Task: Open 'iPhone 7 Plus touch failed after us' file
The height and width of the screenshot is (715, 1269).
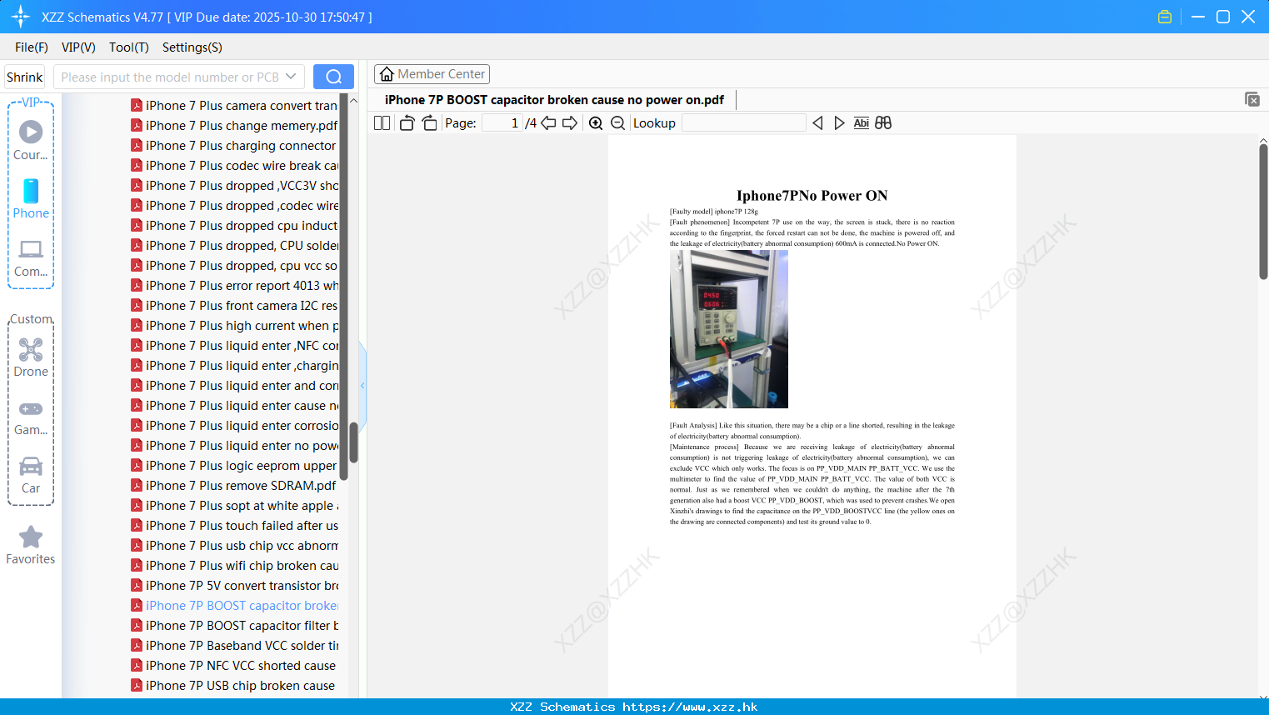Action: tap(242, 525)
